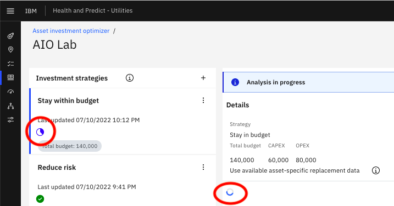Viewport: 394px width, 206px height.
Task: Show info about asset-specific replacement data
Action: [376, 170]
